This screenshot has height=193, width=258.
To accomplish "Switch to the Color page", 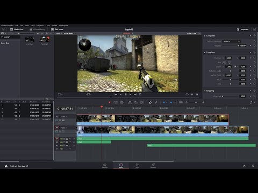I will 137,166.
